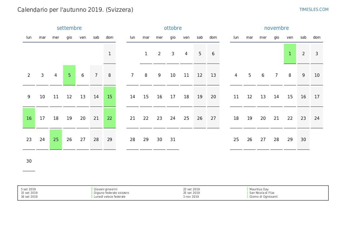The image size is (346, 244).
Task: Click October 17 date cell
Action: pos(173,97)
